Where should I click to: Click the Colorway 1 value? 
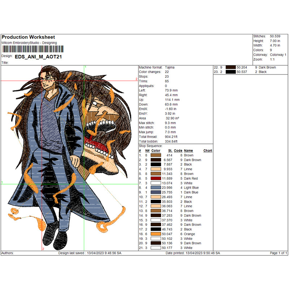(x=278, y=55)
